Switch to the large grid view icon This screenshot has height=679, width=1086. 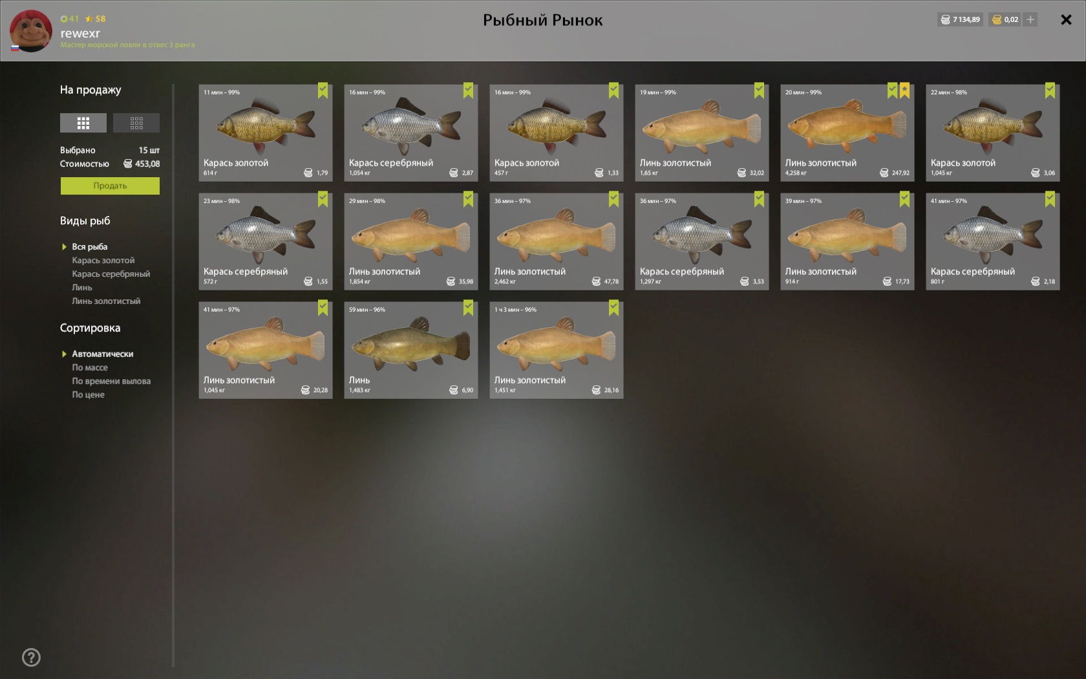(83, 123)
